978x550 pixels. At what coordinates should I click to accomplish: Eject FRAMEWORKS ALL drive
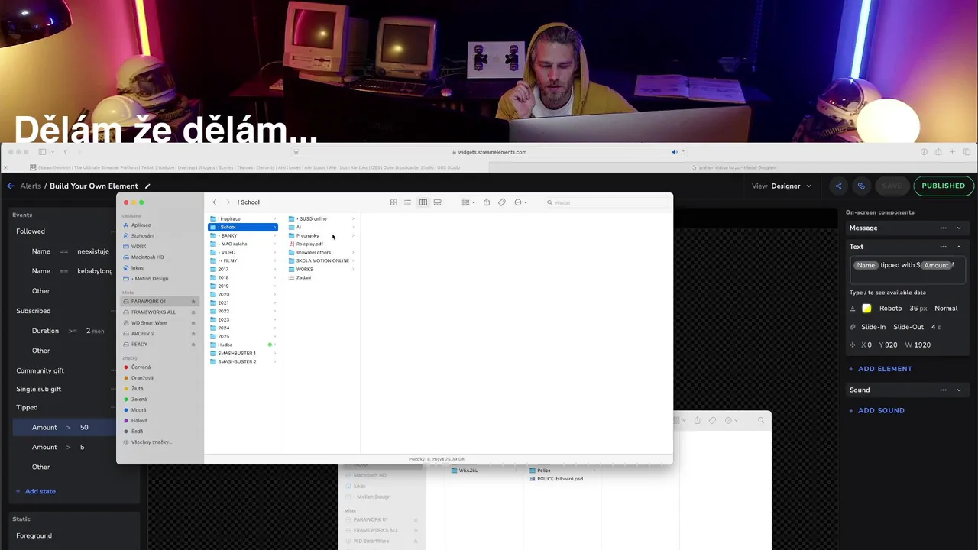click(x=193, y=312)
